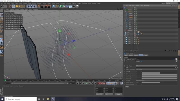
Task: Open the deformer icon
Action: coord(67,6)
